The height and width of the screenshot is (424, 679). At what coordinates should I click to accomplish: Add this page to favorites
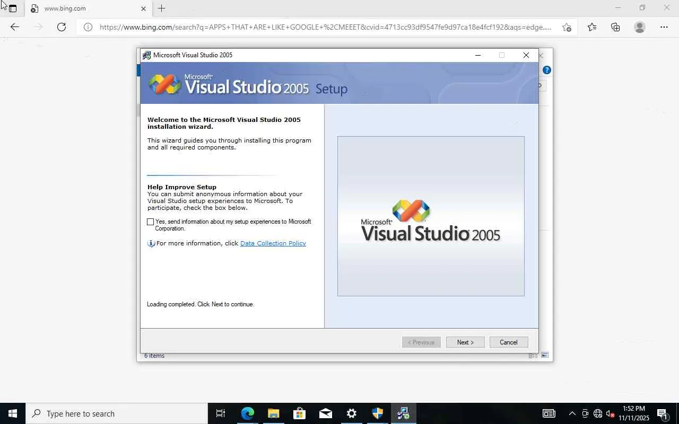(x=567, y=27)
